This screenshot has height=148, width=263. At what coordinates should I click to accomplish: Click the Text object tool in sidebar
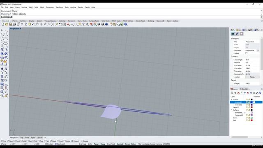click(2, 76)
